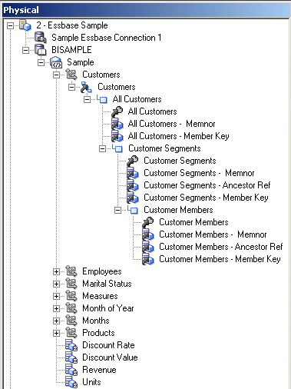The image size is (291, 389).
Task: Click the BISAMPLE catalog icon
Action: [41, 50]
